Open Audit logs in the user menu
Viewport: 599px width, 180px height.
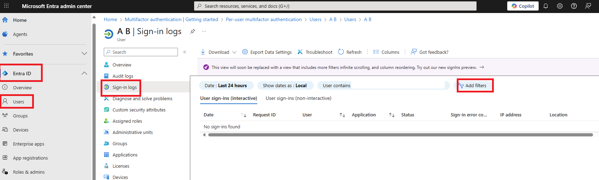coord(123,76)
